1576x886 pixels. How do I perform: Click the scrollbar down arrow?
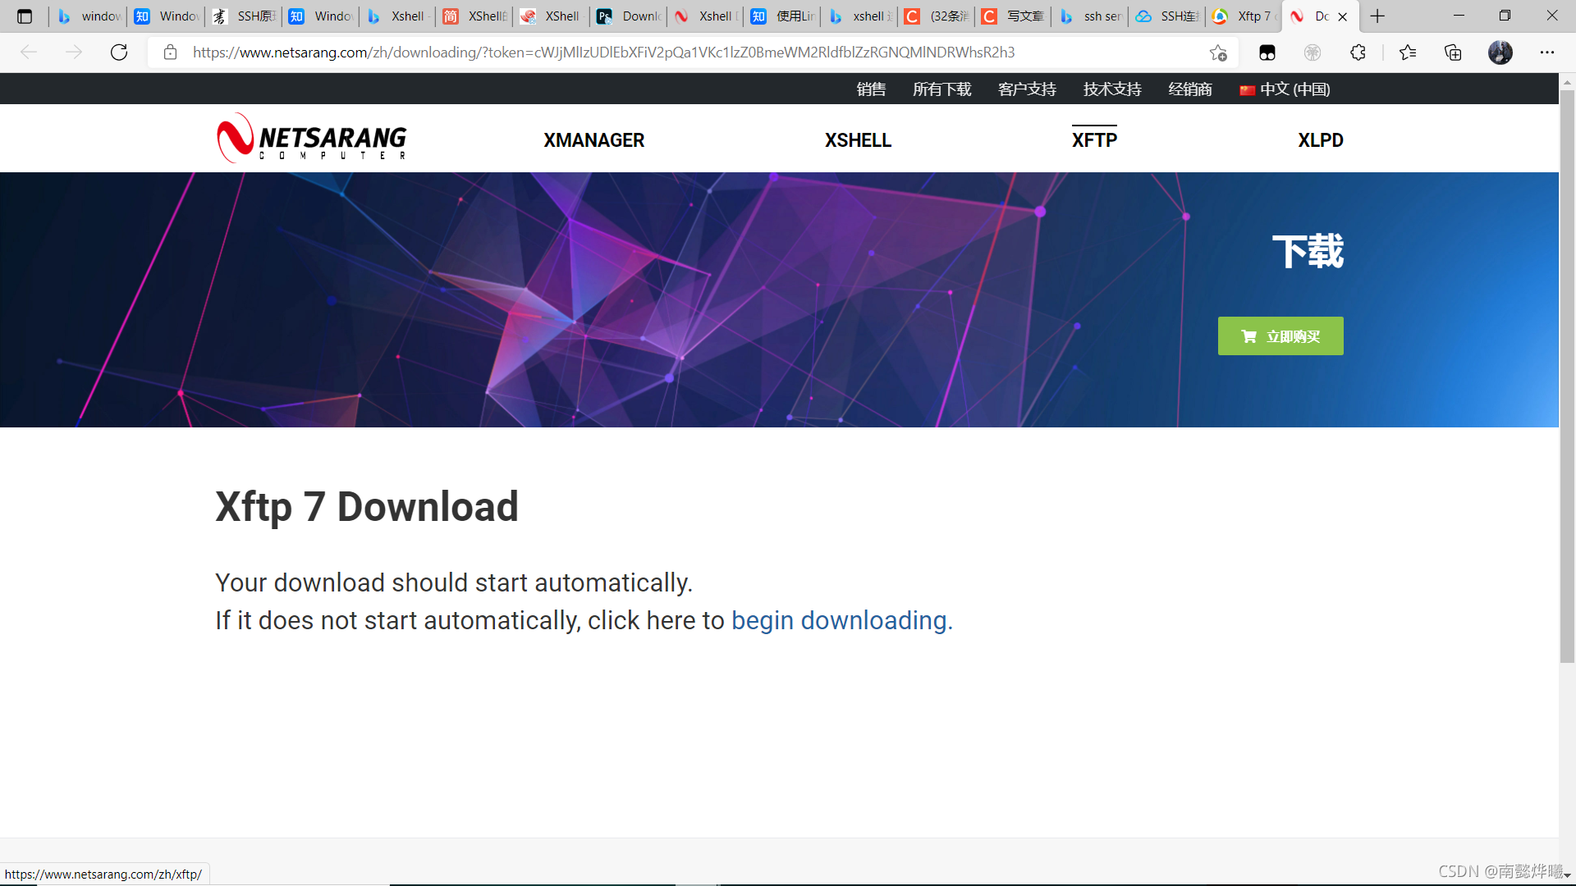point(1567,875)
